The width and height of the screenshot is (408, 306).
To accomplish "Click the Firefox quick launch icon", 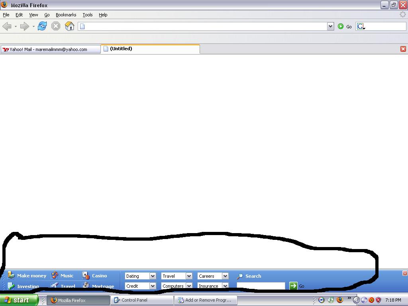I will click(340, 300).
